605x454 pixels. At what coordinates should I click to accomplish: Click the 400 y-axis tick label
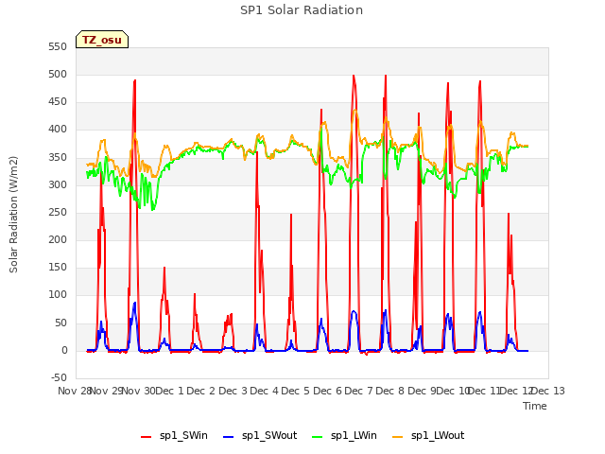point(58,130)
